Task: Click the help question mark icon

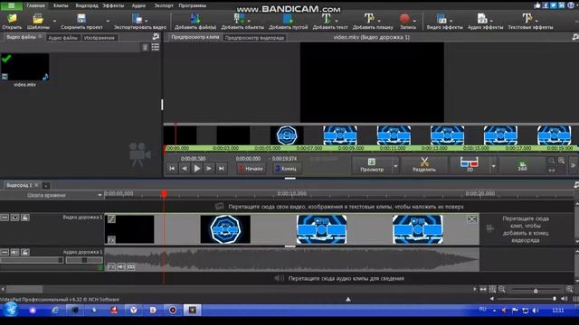Action: pos(571,5)
